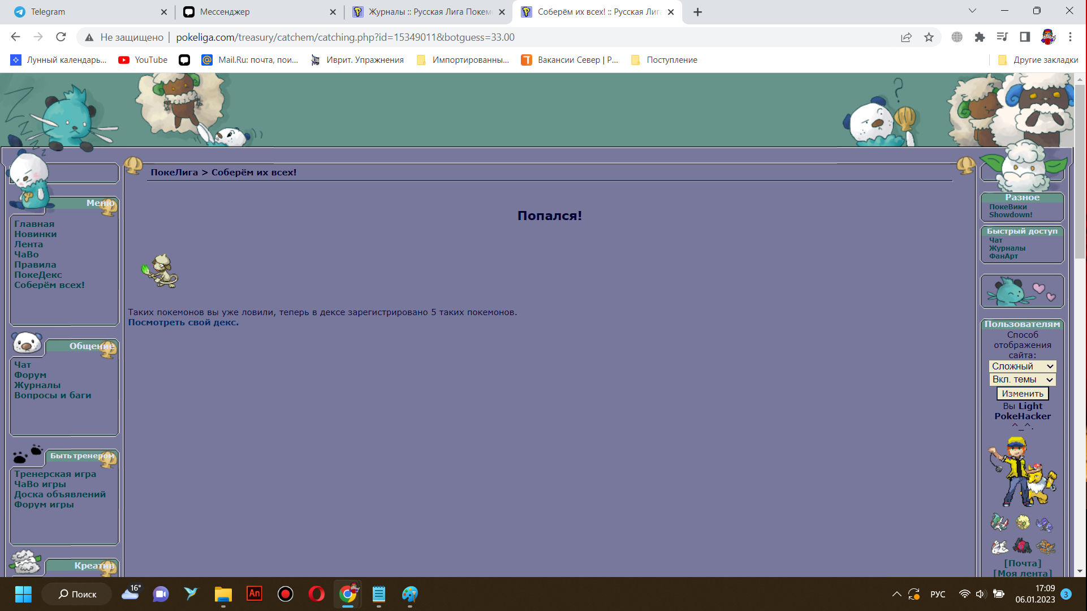Open the notepad app in taskbar
Screen dimensions: 1087x611
pyautogui.click(x=379, y=594)
